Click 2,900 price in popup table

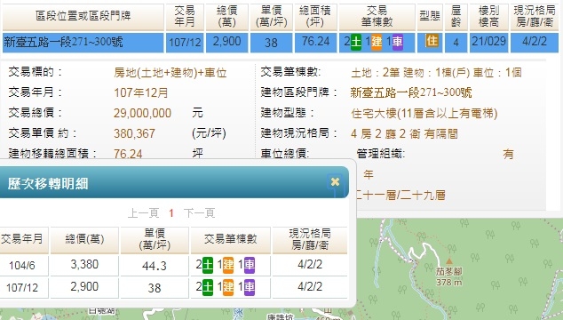[x=84, y=287]
